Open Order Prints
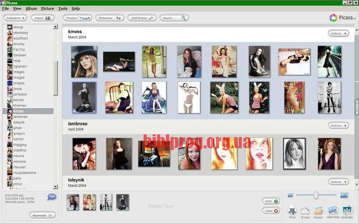The width and height of the screenshot is (359, 224). [332, 210]
